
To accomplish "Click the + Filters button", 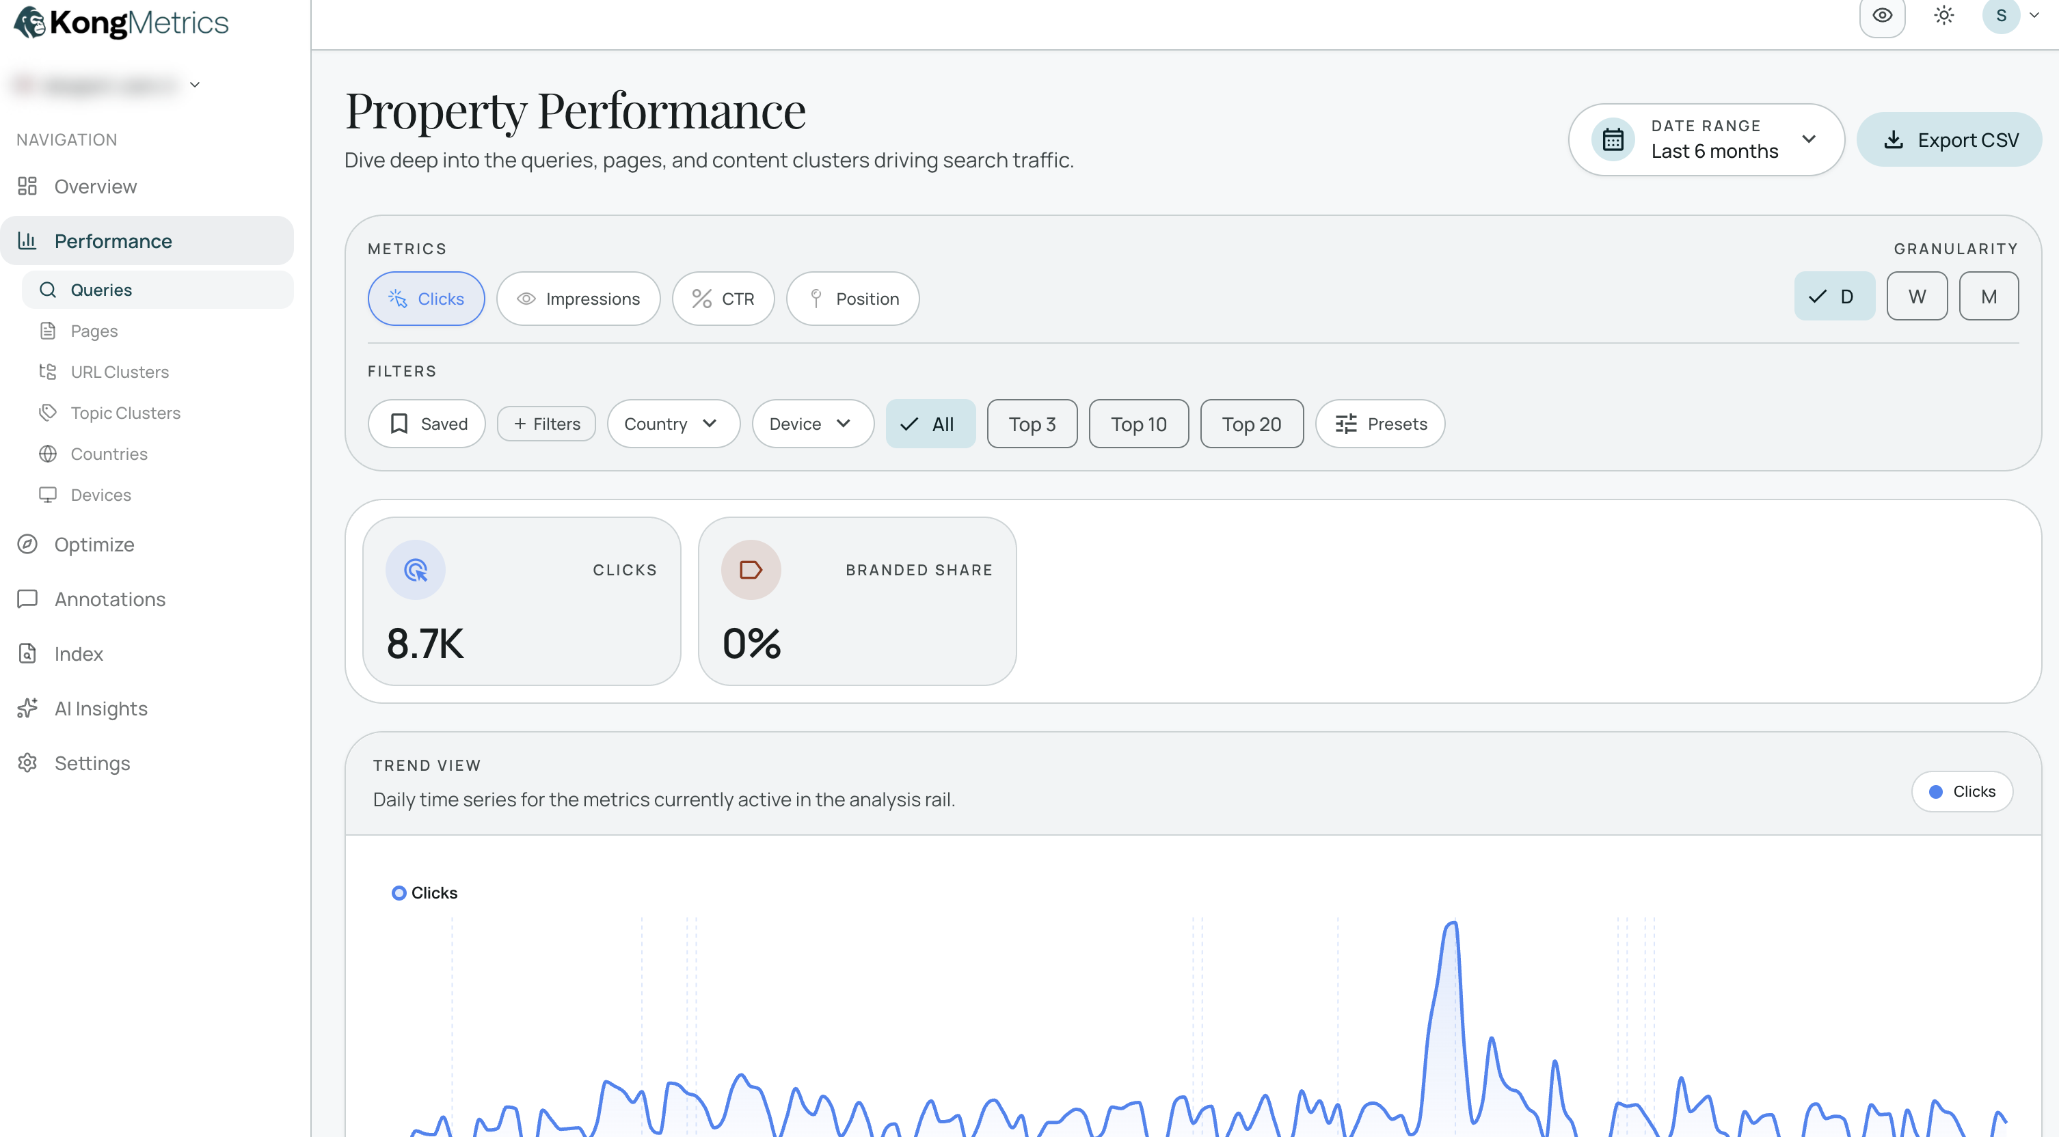I will 546,424.
